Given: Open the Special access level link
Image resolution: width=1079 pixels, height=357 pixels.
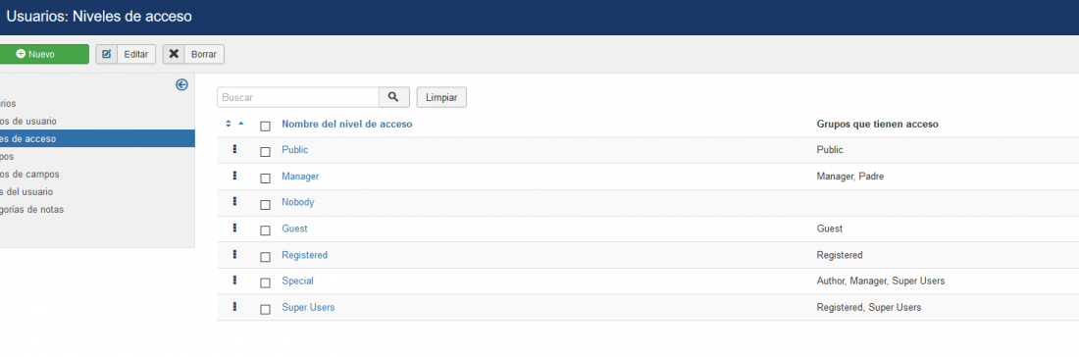Looking at the screenshot, I should 297,280.
